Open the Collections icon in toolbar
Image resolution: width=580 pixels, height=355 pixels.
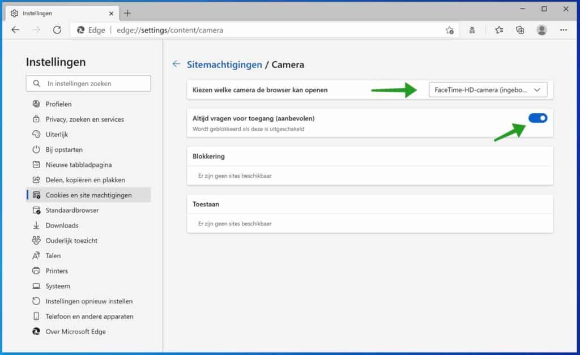pyautogui.click(x=520, y=30)
